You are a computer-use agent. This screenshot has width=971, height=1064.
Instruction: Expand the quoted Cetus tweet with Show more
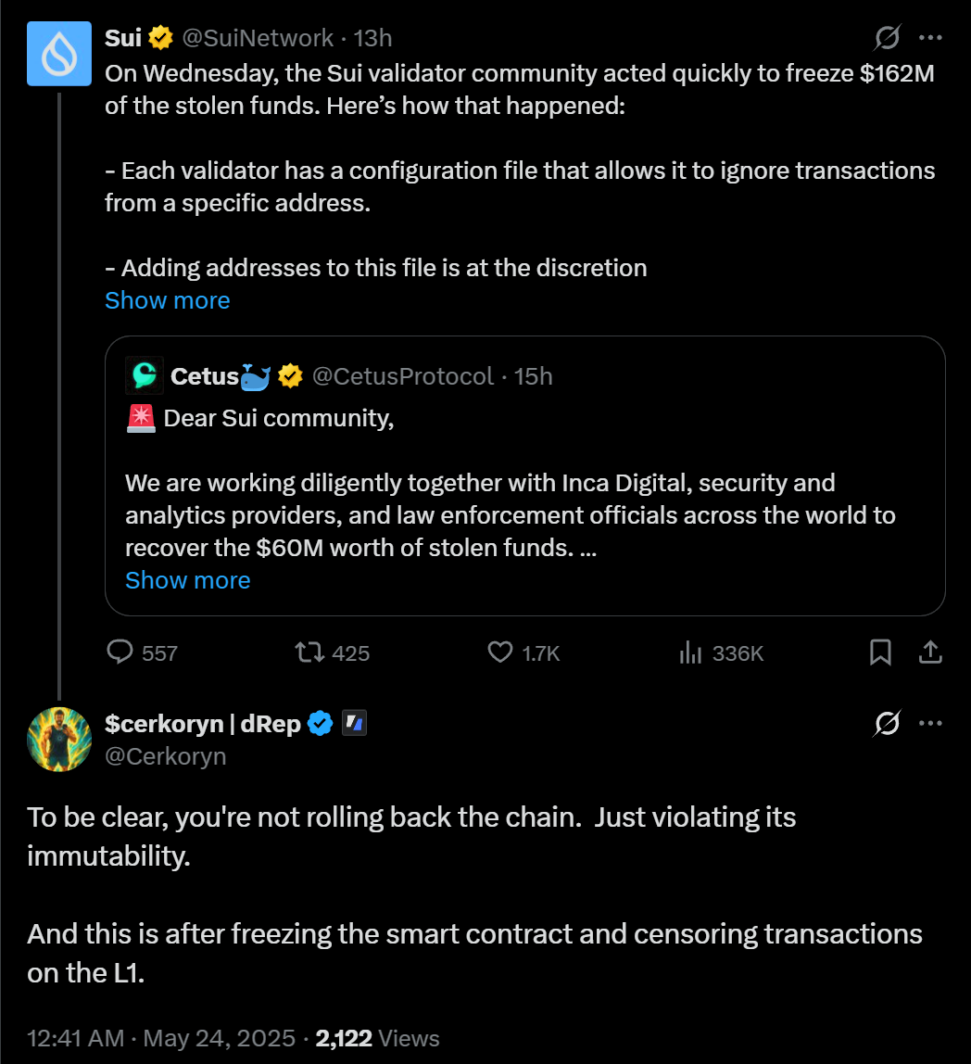click(188, 580)
